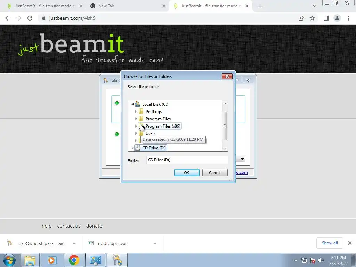Open the Windows Start menu
Image resolution: width=356 pixels, height=267 pixels.
pos(9,260)
